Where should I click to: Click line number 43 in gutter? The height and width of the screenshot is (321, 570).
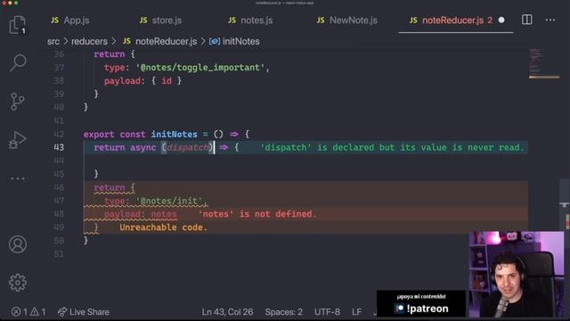[59, 147]
